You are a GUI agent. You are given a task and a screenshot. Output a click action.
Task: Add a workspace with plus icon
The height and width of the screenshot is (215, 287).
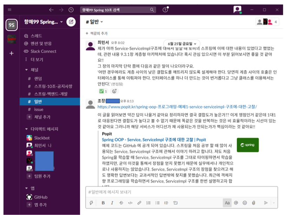[12, 53]
